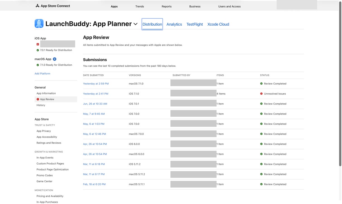The height and width of the screenshot is (204, 342).
Task: Open submission from May, 6 at 12:46 PM
Action: (94, 134)
